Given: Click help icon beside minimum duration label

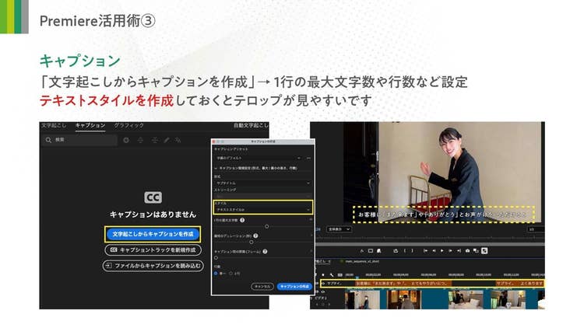Looking at the screenshot, I should pyautogui.click(x=255, y=236).
